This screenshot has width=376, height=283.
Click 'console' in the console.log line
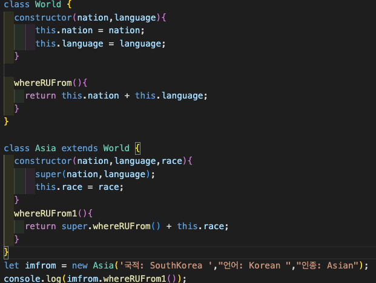[22, 279]
